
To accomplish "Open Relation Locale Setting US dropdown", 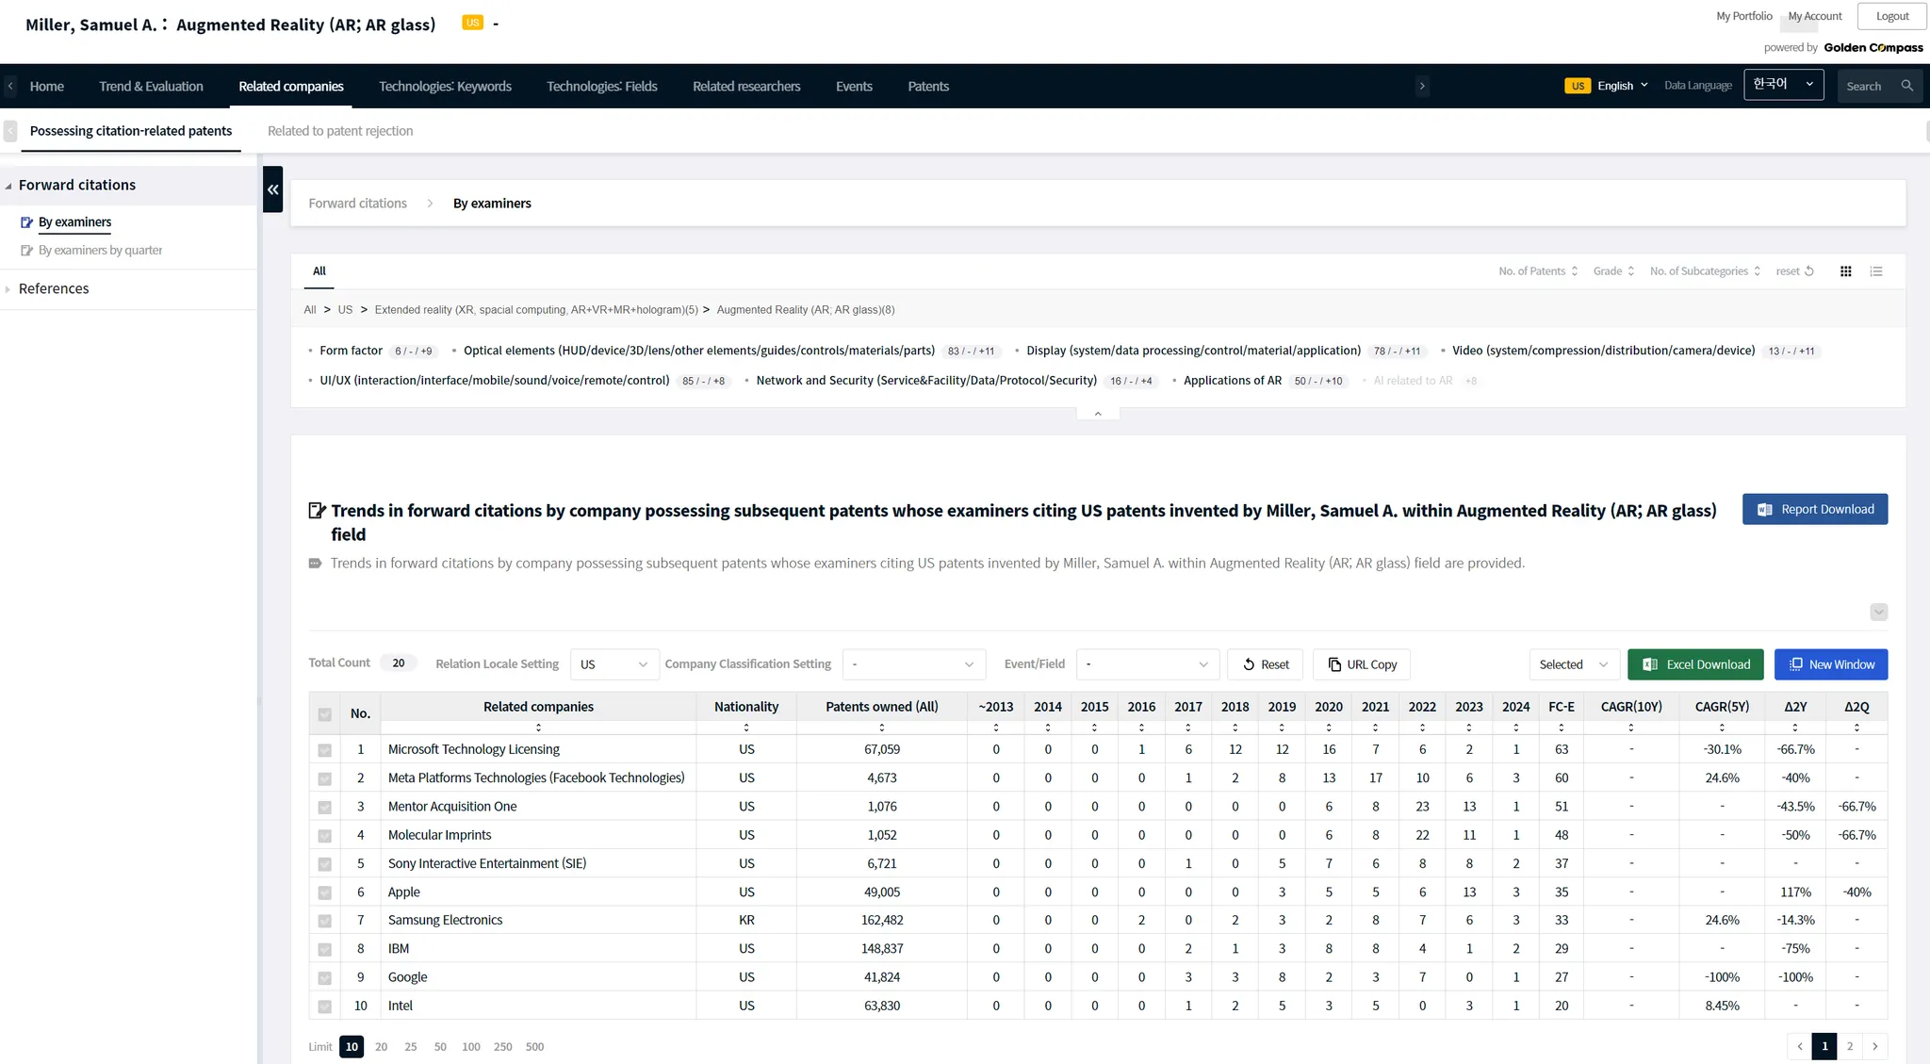I will pyautogui.click(x=613, y=664).
